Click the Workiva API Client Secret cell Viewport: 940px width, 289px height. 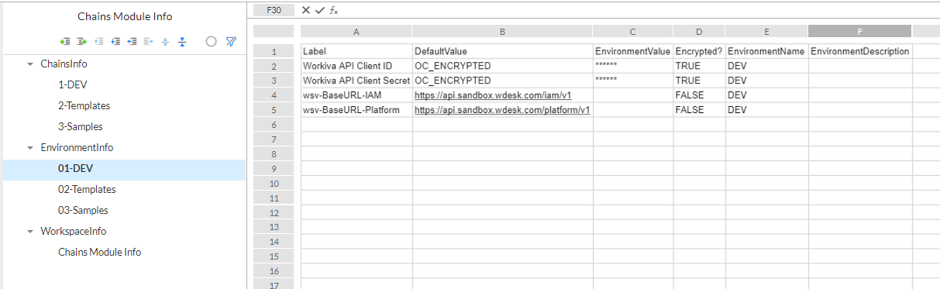click(x=356, y=81)
